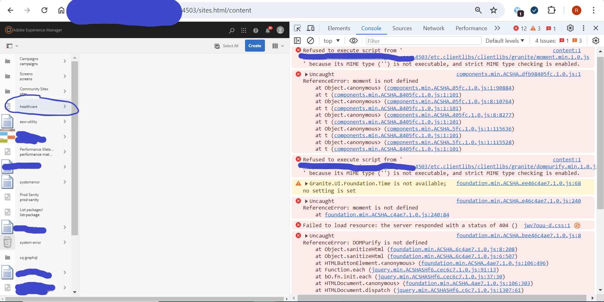Open moment.min.1.0.js link
604x302 pixels.
click(x=502, y=57)
